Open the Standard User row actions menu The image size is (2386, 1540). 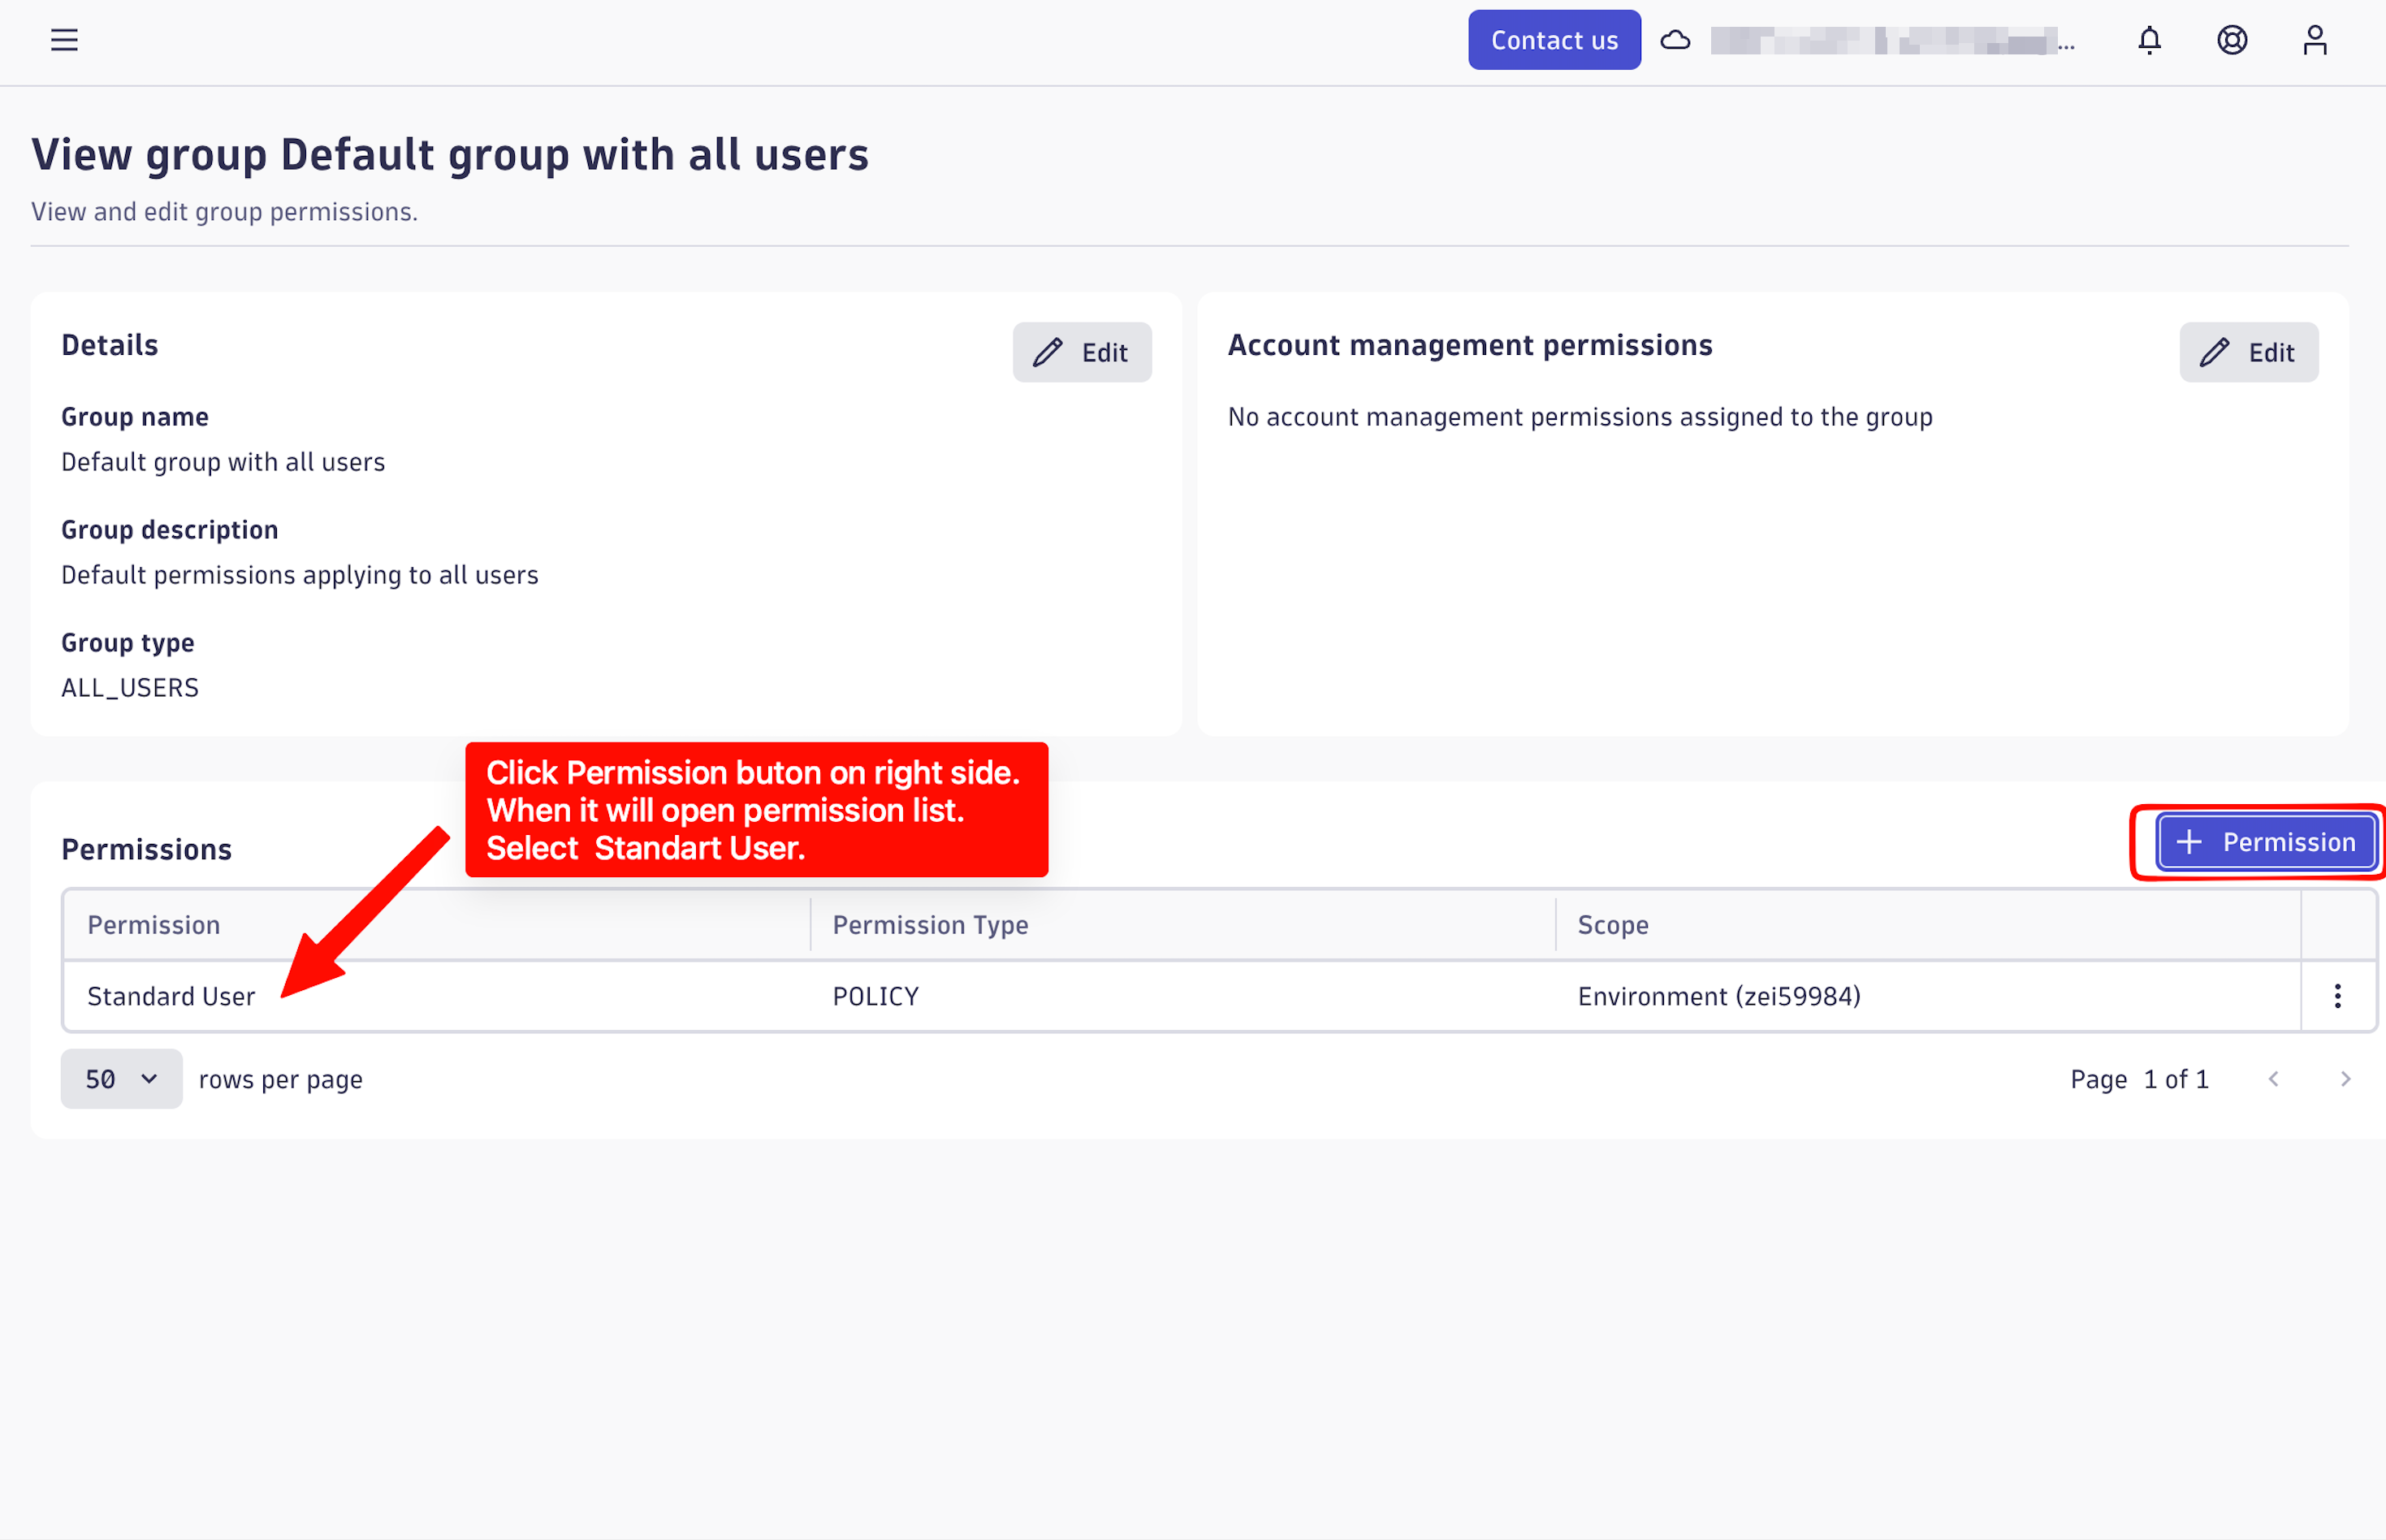click(x=2337, y=996)
